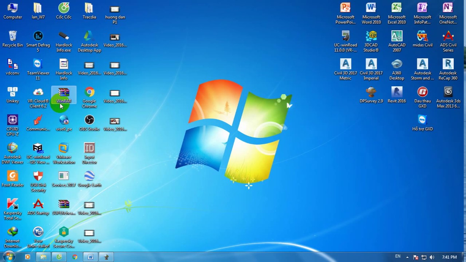Select the uiso9_pe icon
The height and width of the screenshot is (262, 466).
pos(64,123)
